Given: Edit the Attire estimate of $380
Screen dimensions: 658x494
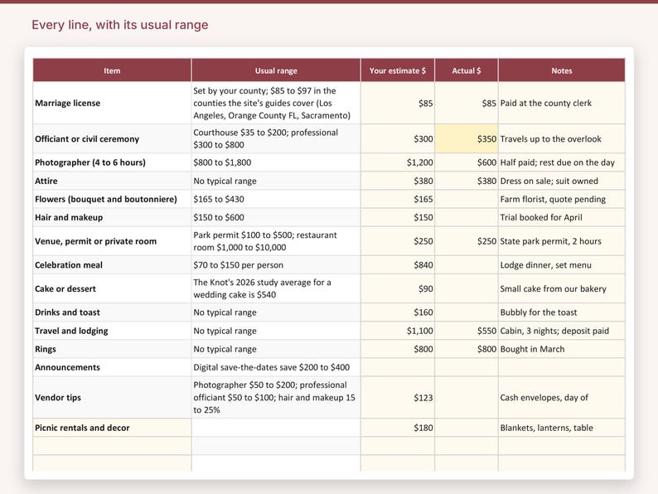Looking at the screenshot, I should (398, 181).
